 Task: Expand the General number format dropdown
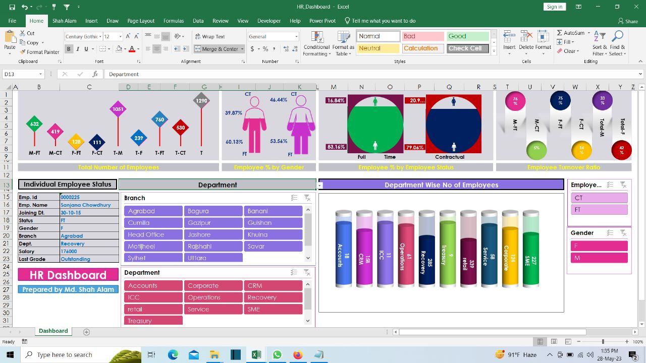[296, 37]
